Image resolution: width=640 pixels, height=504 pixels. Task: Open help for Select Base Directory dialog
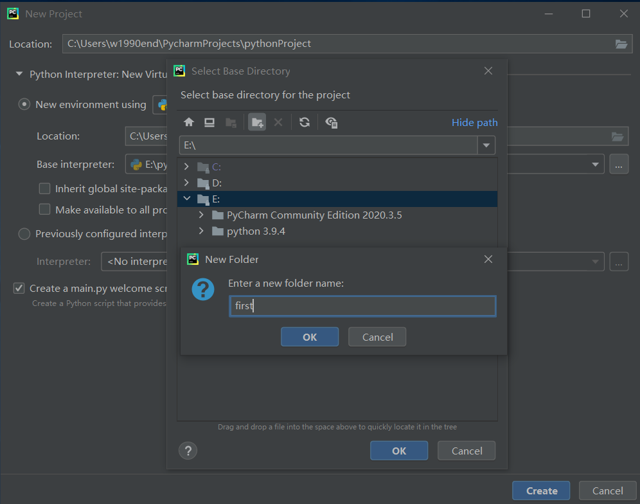coord(188,451)
